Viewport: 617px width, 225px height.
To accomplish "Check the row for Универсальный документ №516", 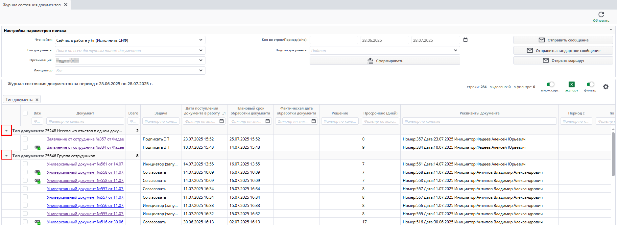I will click(x=25, y=222).
